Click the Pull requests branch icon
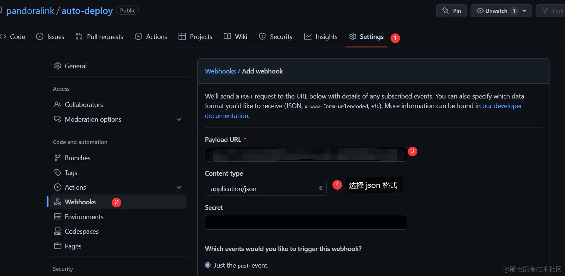Image resolution: width=565 pixels, height=276 pixels. (x=79, y=36)
